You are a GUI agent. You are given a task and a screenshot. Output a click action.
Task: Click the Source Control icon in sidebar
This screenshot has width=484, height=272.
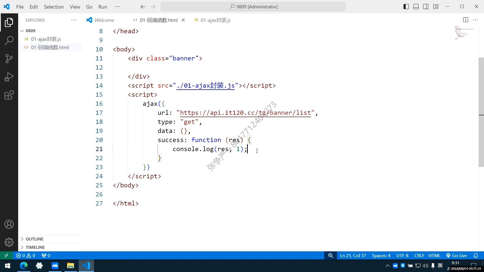[x=9, y=59]
